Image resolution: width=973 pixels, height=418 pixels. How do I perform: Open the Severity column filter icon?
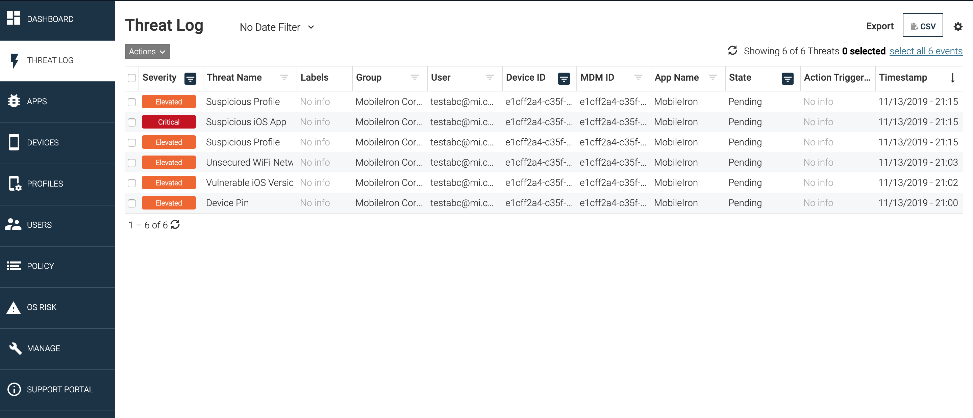pos(190,78)
